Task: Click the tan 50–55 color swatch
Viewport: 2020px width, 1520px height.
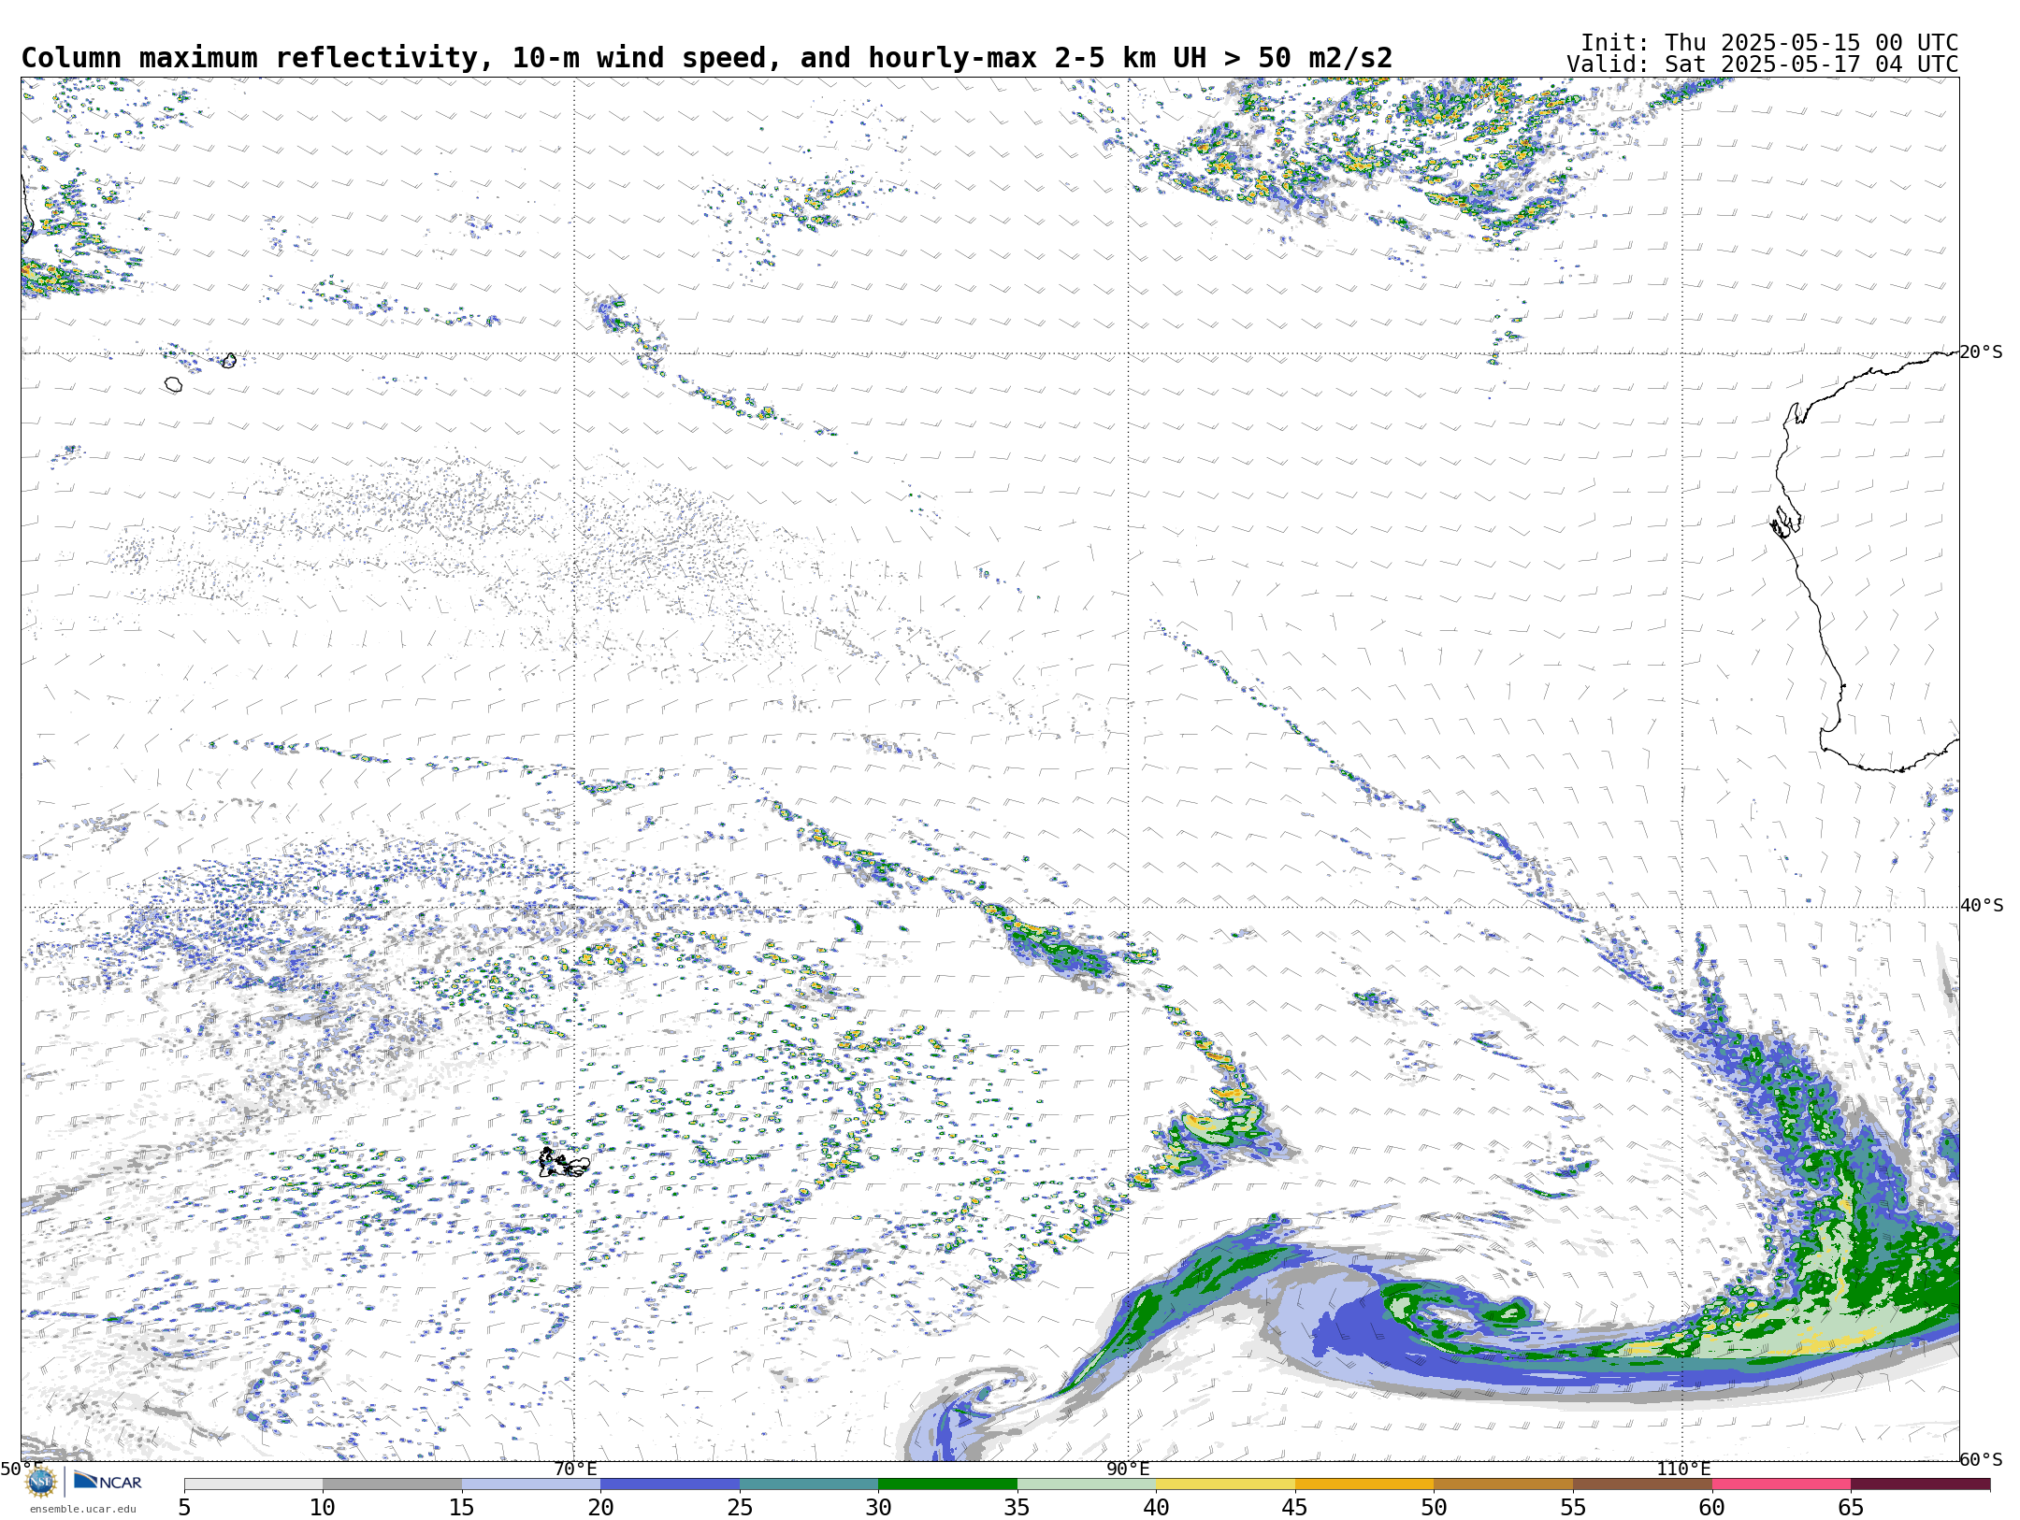Action: point(1503,1484)
